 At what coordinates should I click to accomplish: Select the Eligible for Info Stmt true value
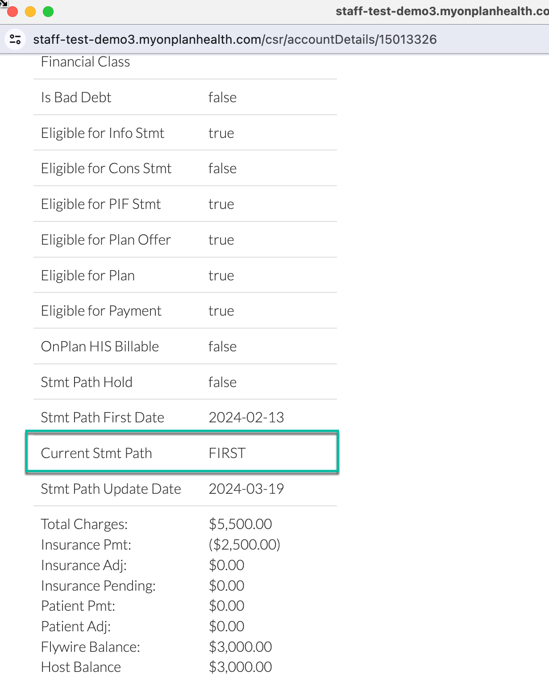[x=221, y=133]
